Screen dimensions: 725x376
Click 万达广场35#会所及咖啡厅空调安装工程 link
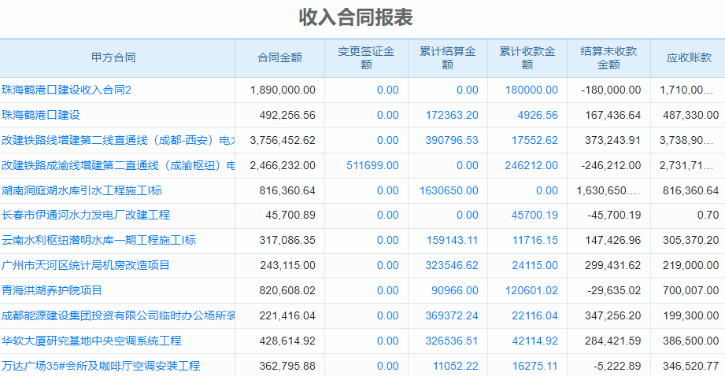101,366
